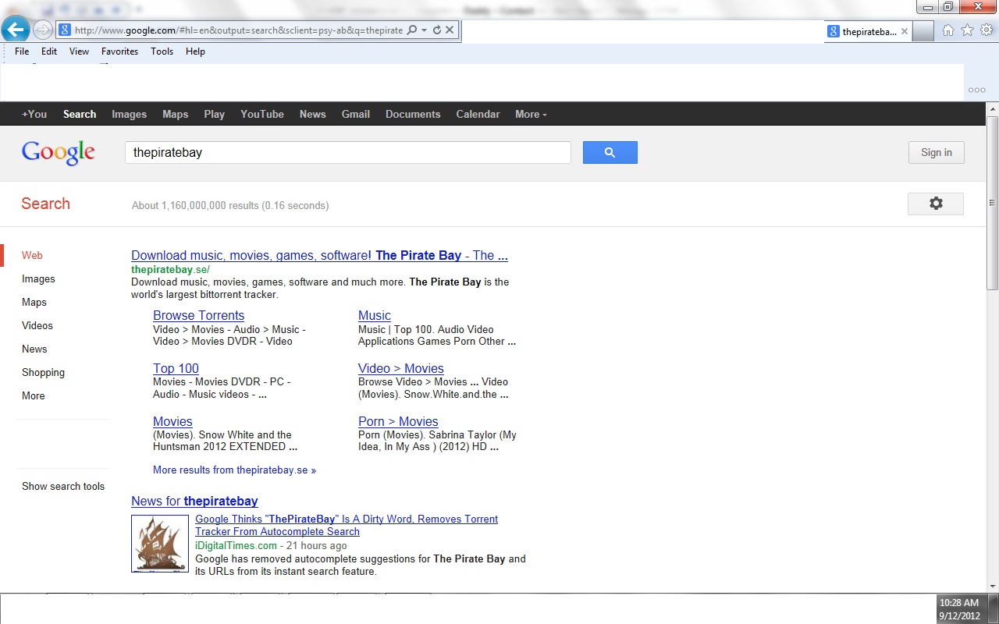
Task: Expand the More dropdown in Google bar
Action: 531,114
